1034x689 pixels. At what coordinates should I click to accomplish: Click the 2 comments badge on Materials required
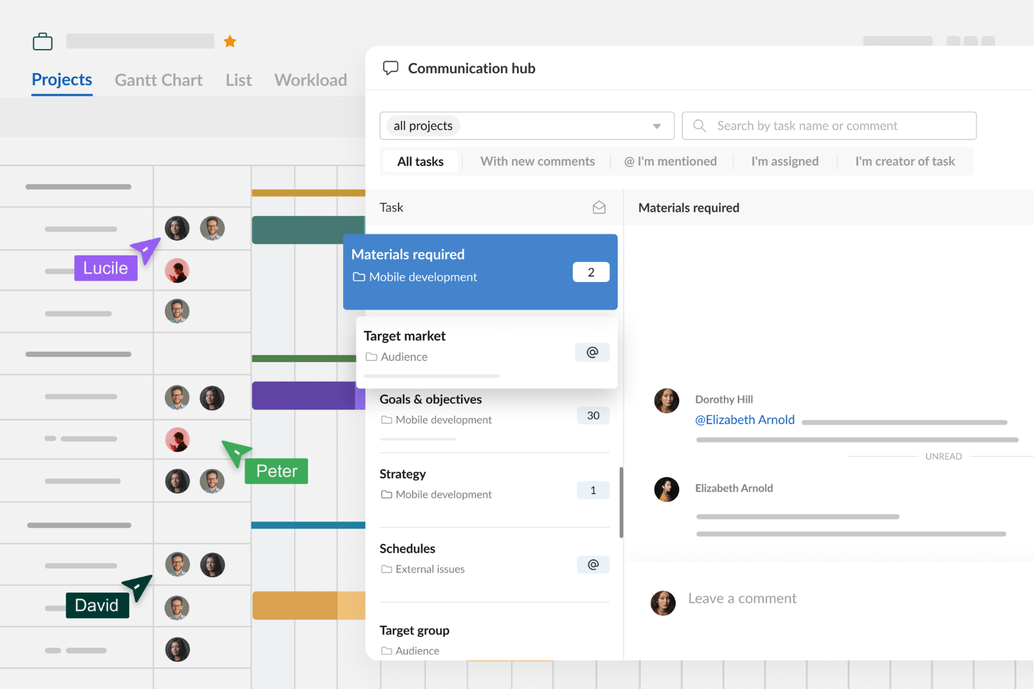coord(591,272)
